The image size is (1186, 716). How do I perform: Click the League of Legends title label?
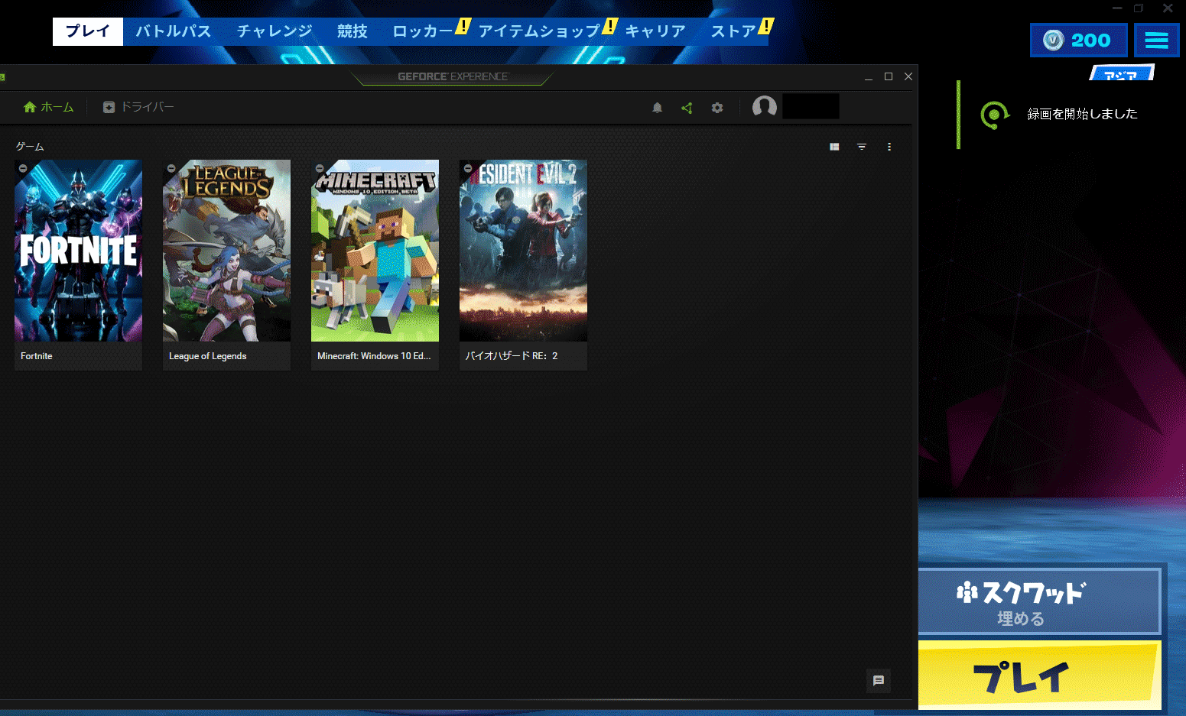(x=207, y=356)
